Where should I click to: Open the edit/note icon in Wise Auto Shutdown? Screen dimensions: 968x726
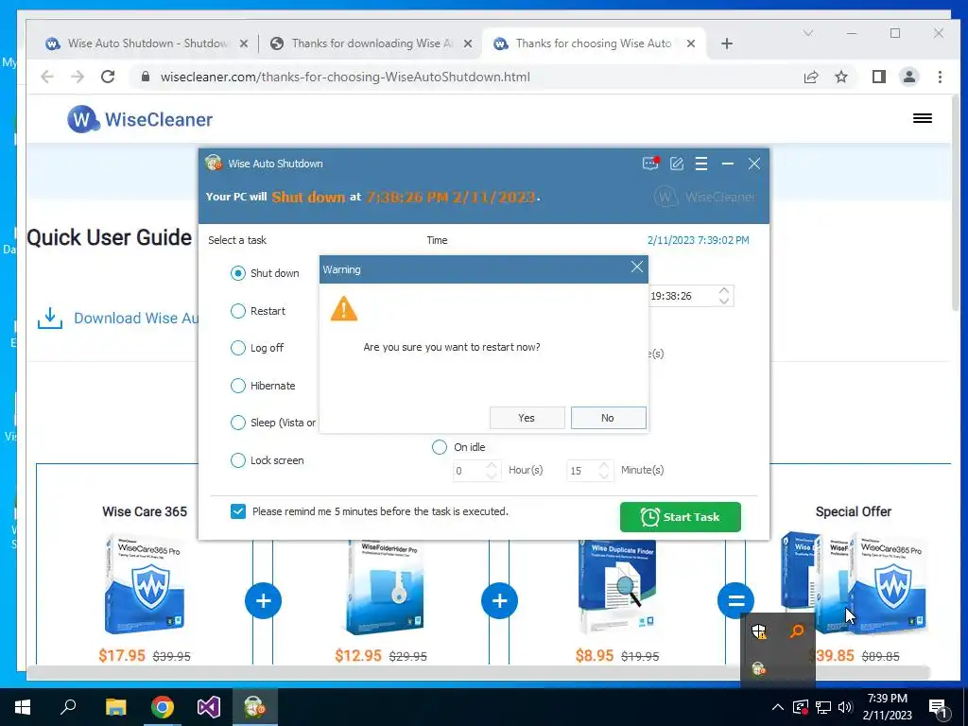[x=677, y=164]
